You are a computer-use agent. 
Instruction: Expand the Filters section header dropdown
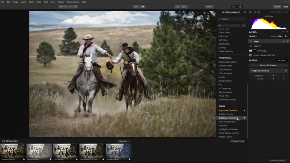pyautogui.click(x=254, y=61)
